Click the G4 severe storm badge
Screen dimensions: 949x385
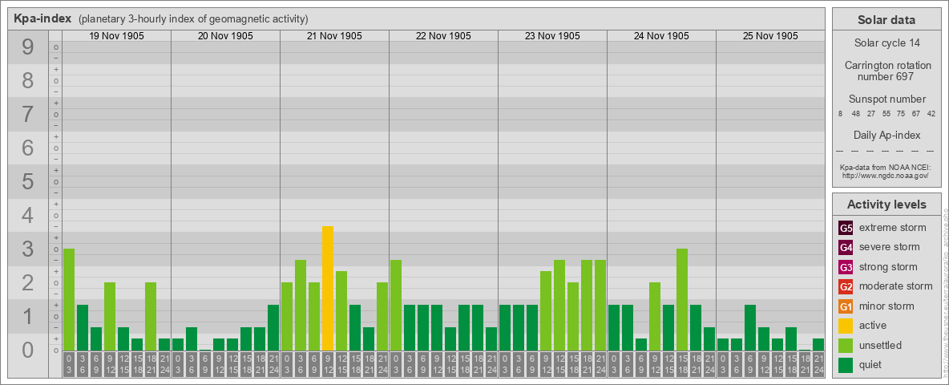tap(846, 247)
